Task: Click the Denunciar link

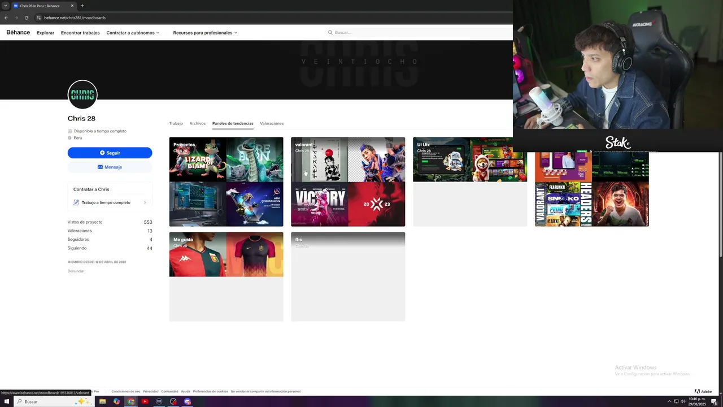Action: (76, 271)
